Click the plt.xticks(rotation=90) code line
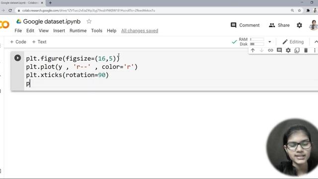This screenshot has width=318, height=179. pyautogui.click(x=68, y=75)
